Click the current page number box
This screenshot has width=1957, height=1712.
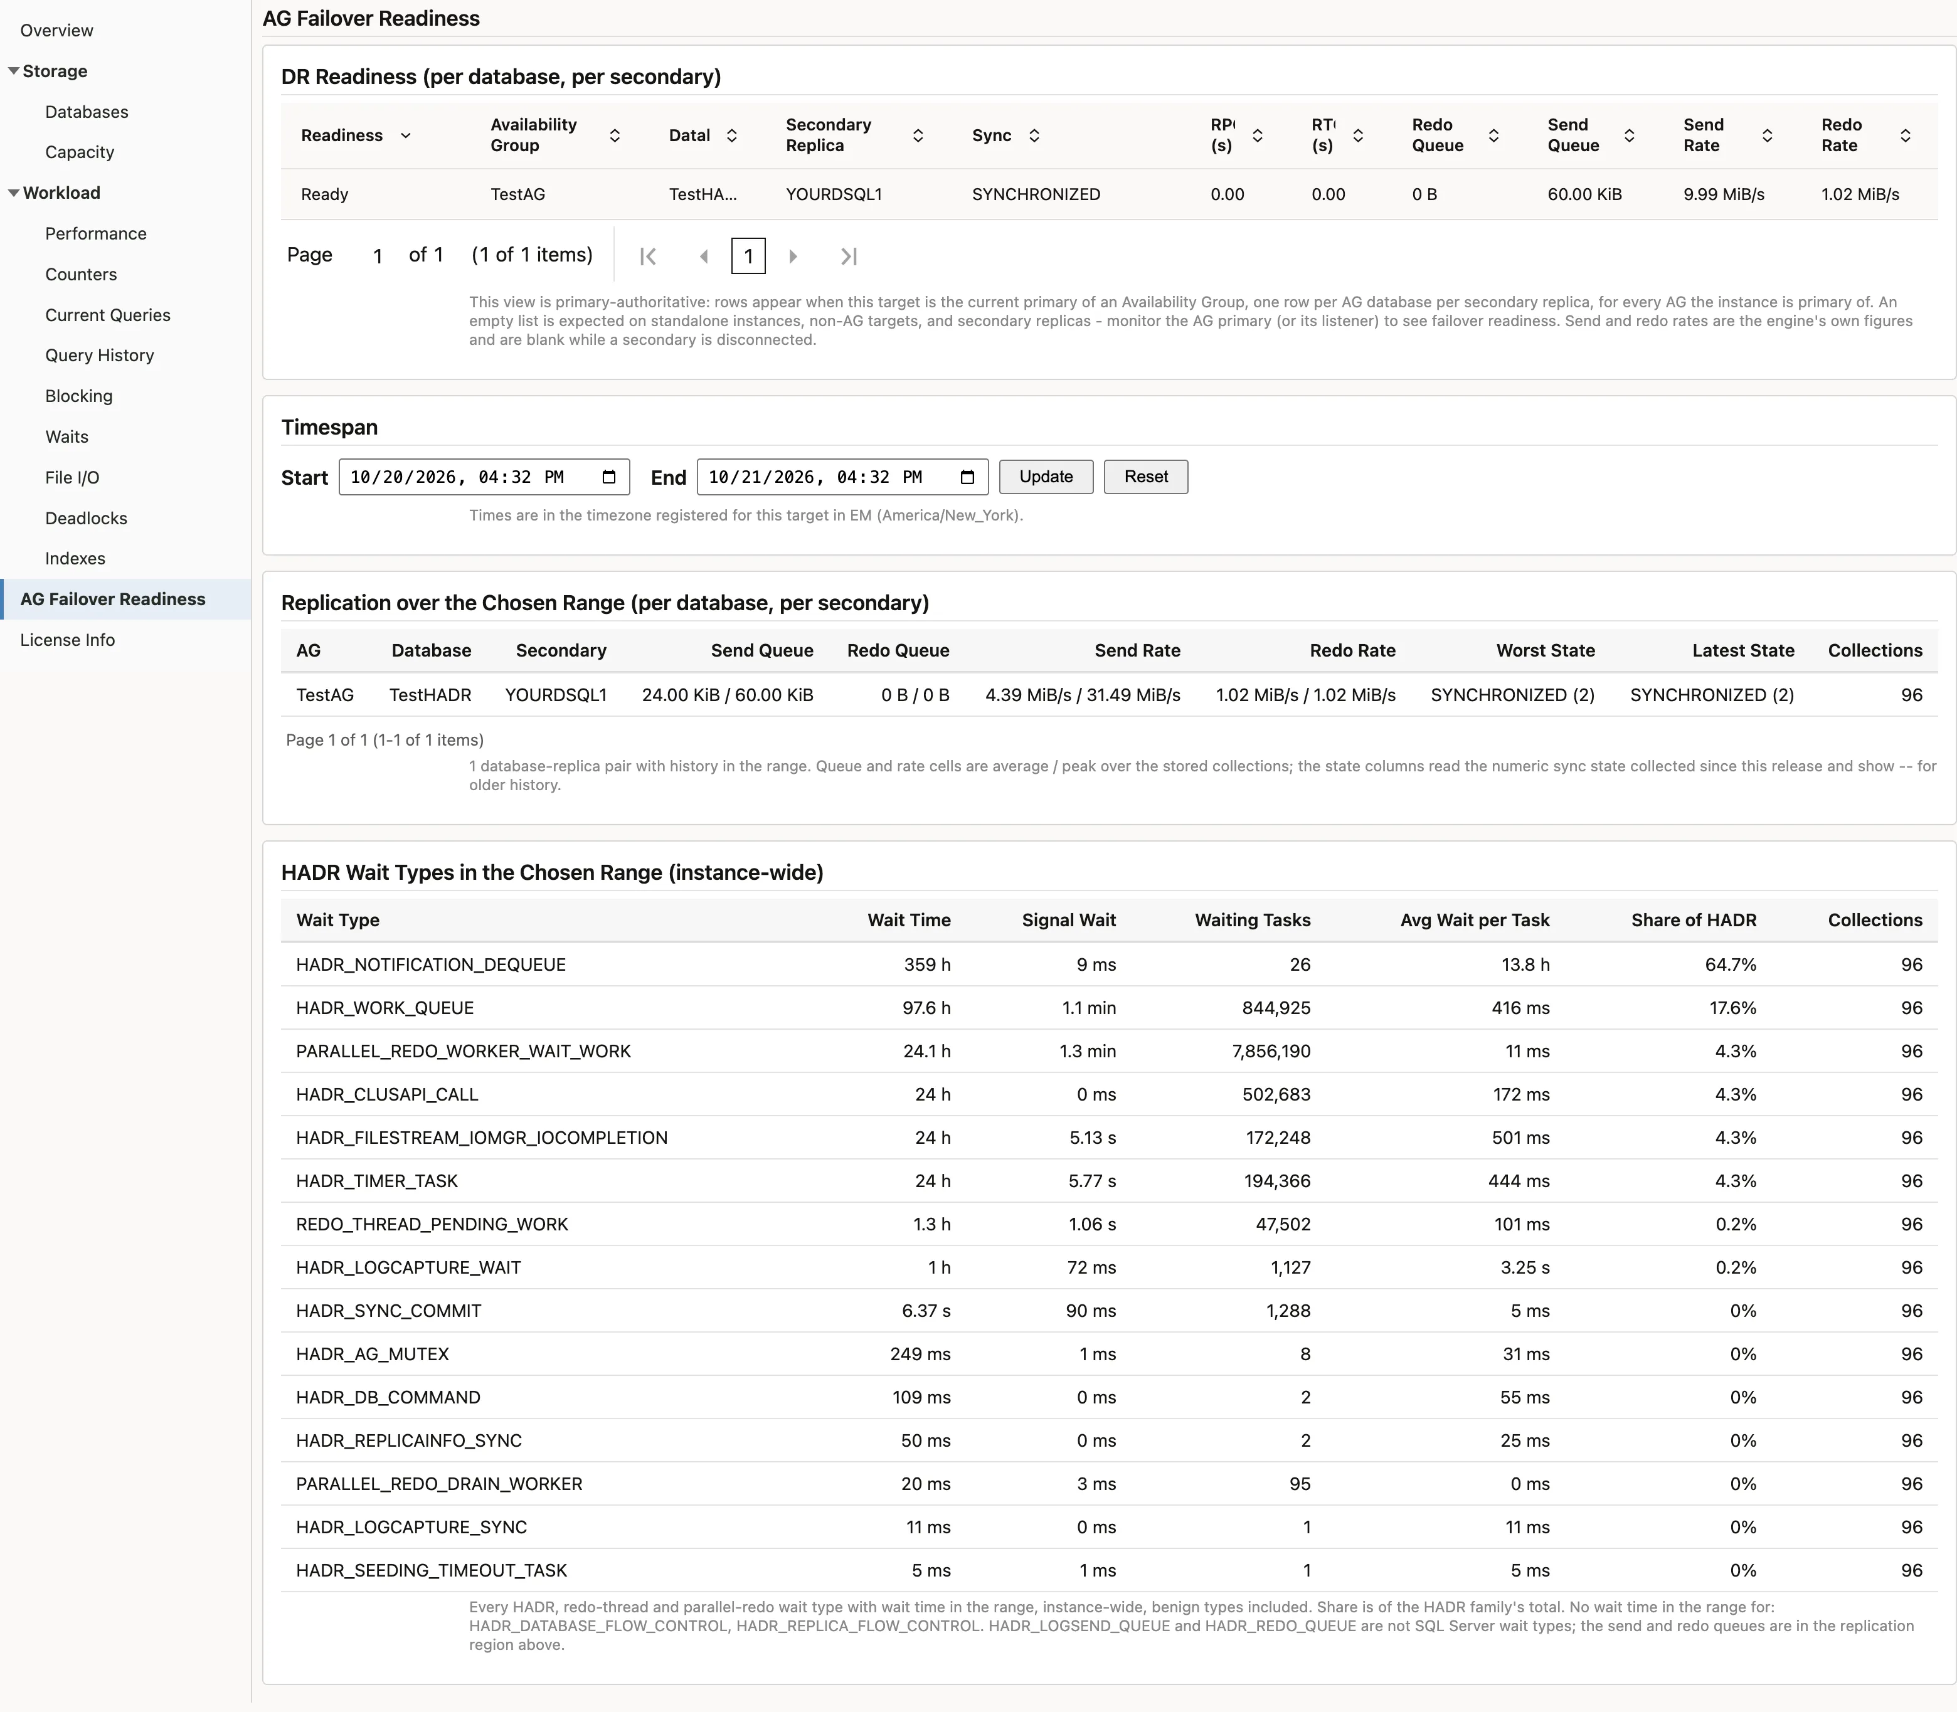(x=748, y=256)
